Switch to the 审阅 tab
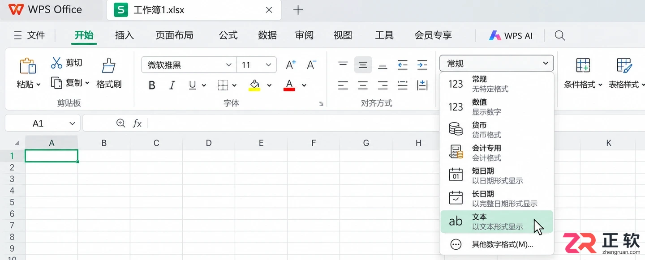The image size is (645, 260). (305, 35)
